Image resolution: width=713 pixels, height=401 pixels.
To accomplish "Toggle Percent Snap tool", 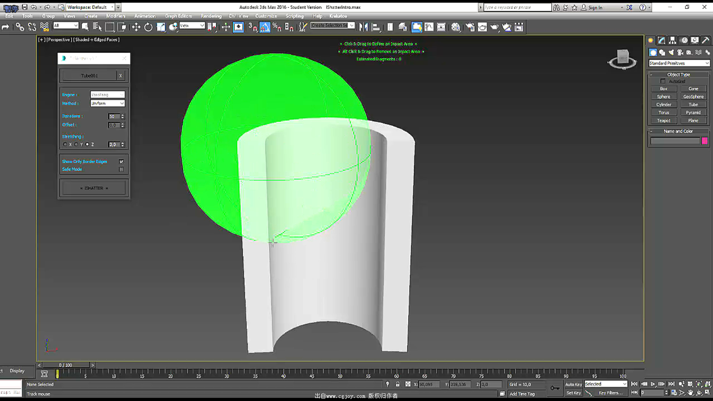I will 277,27.
